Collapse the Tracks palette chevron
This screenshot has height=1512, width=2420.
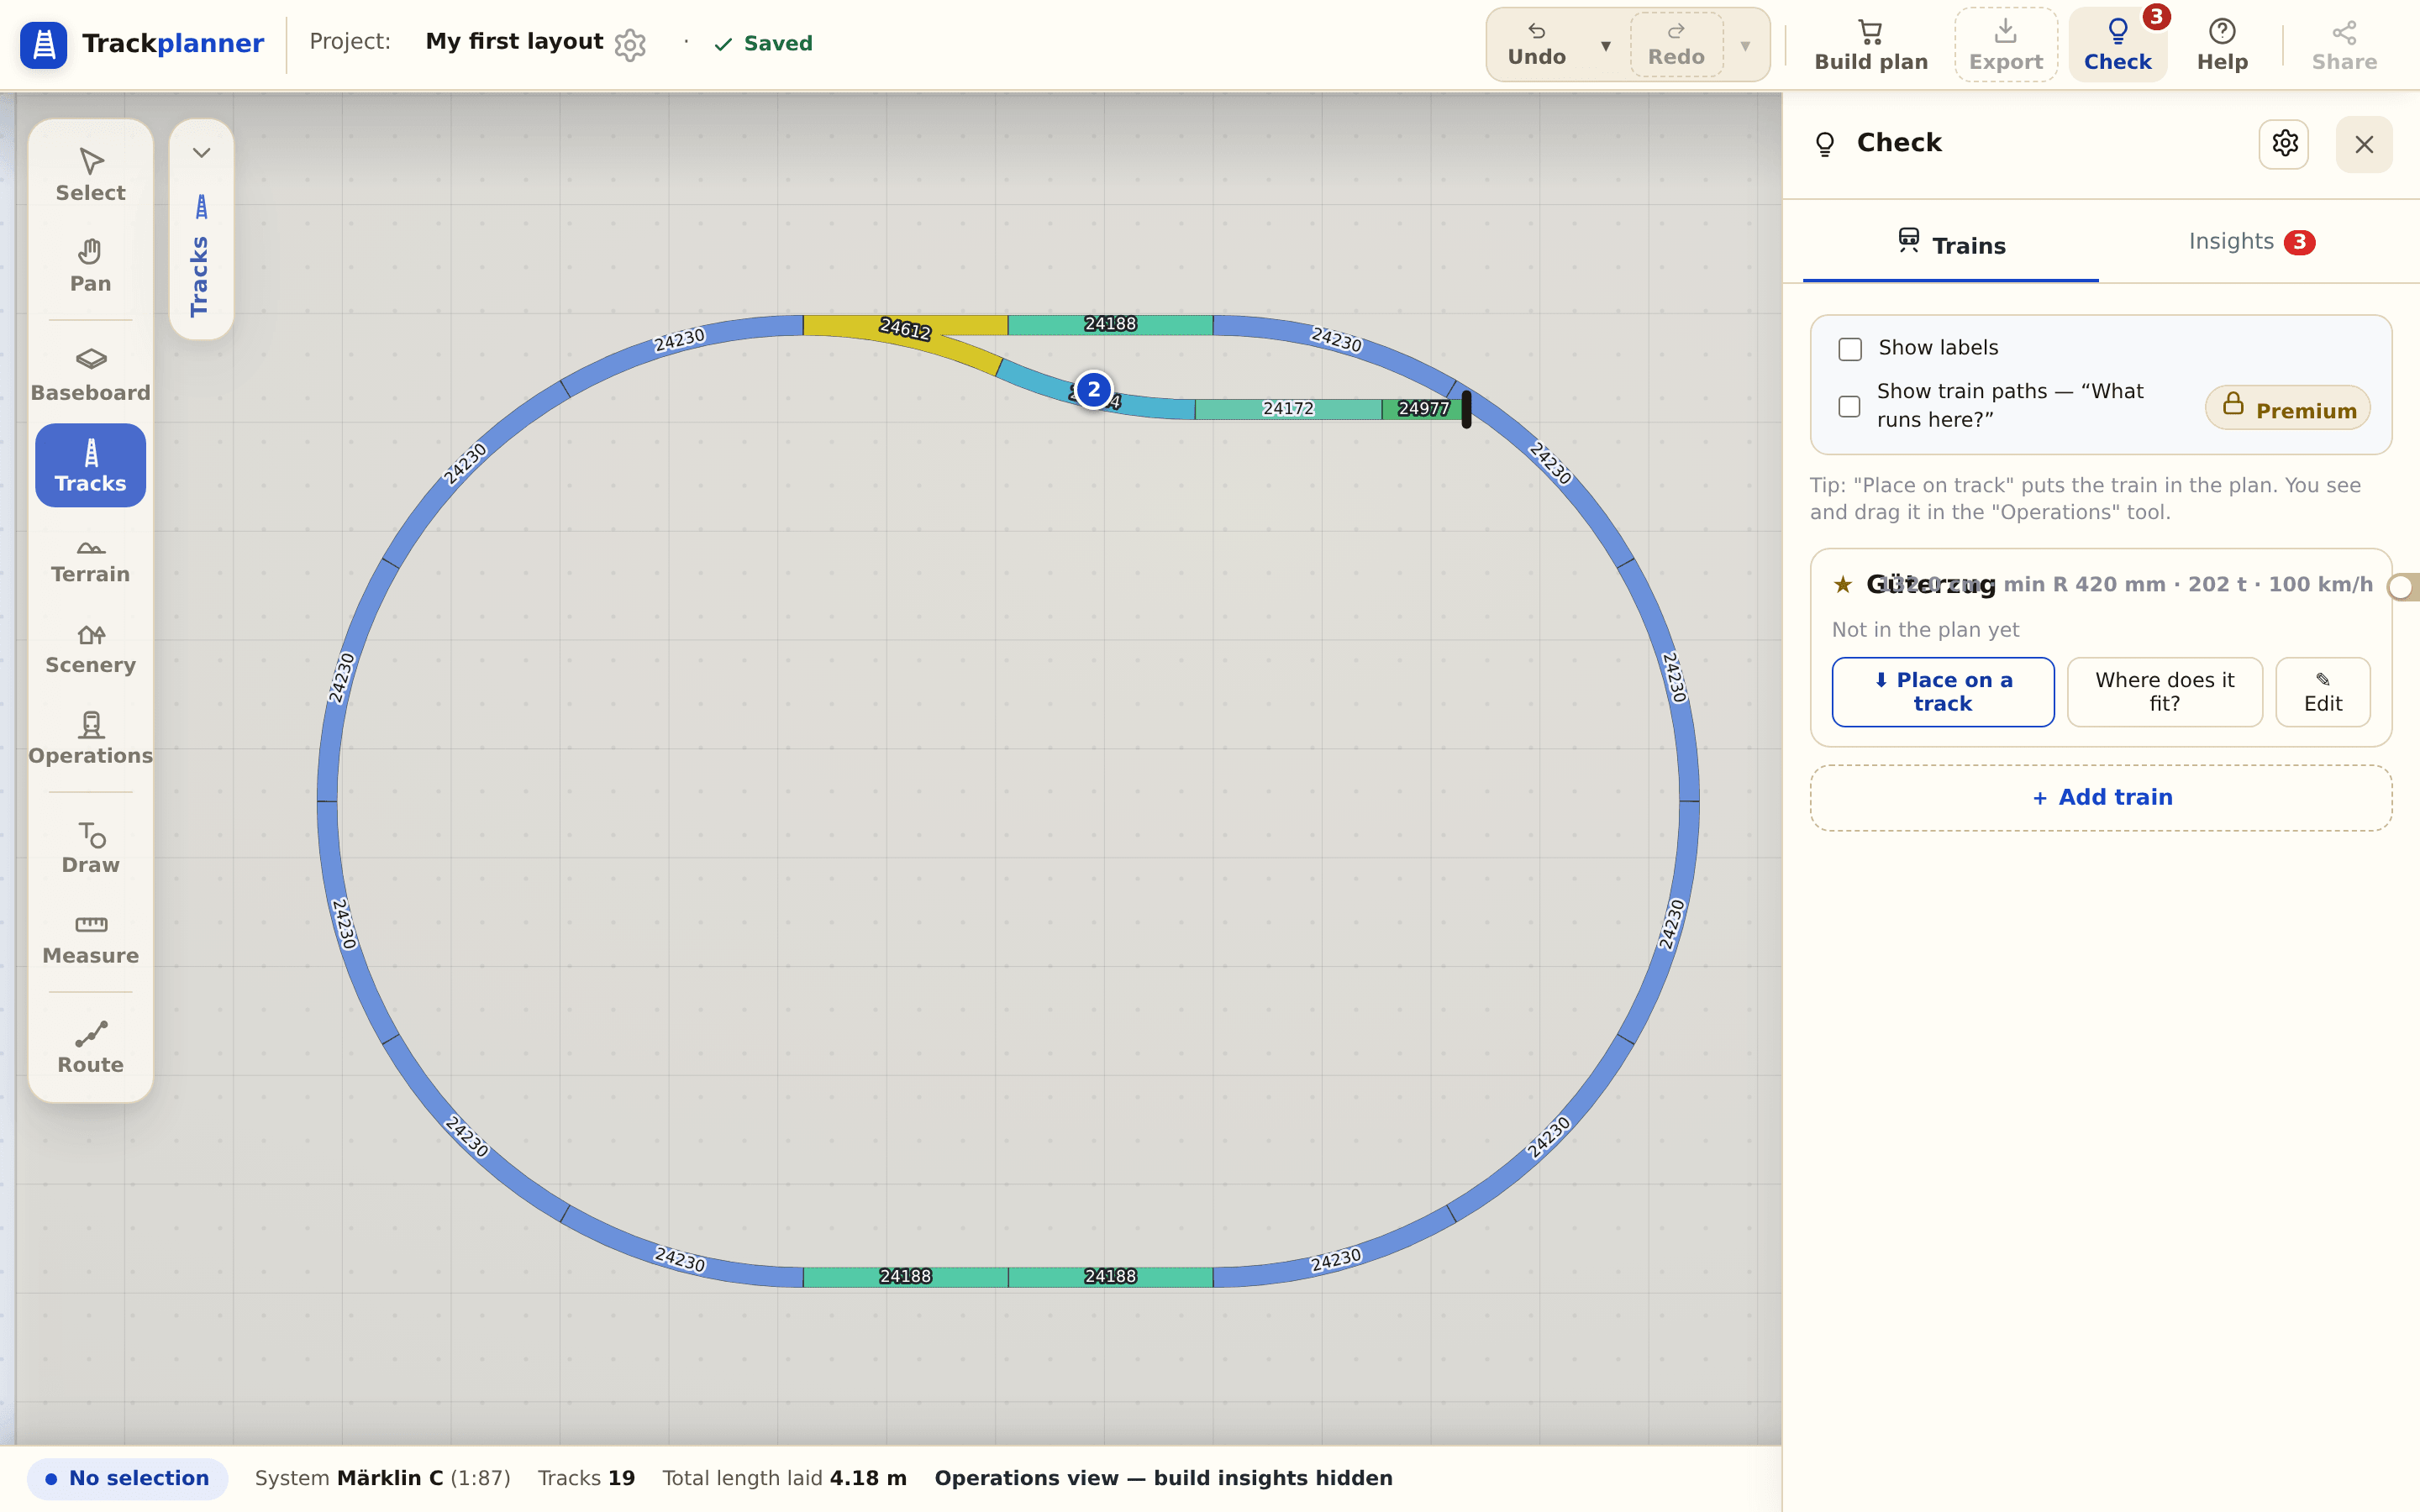[x=201, y=153]
